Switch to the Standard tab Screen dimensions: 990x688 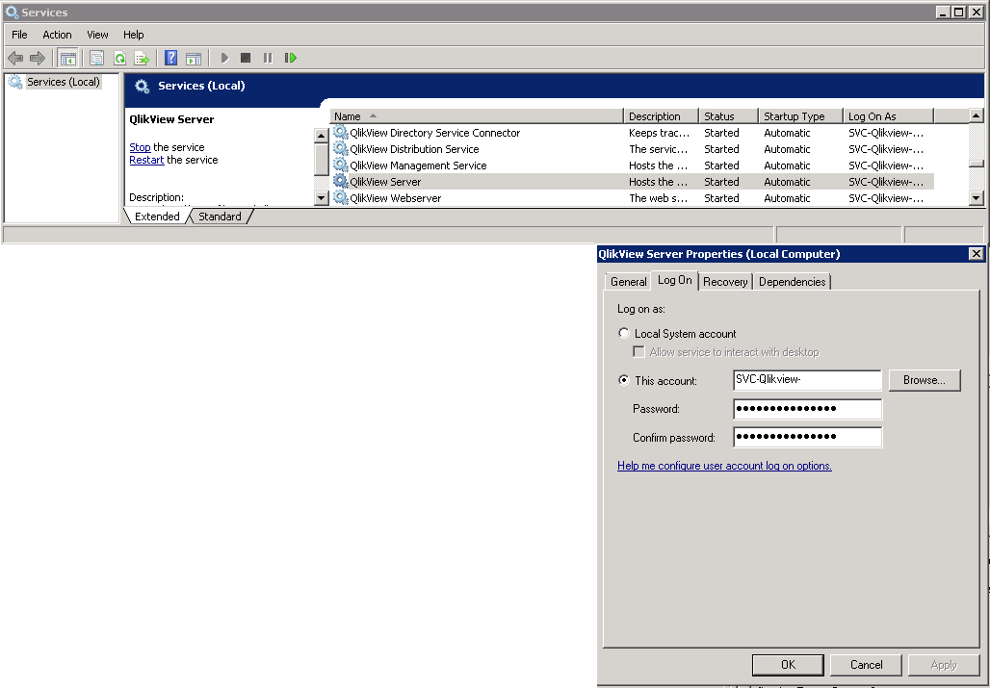(220, 217)
